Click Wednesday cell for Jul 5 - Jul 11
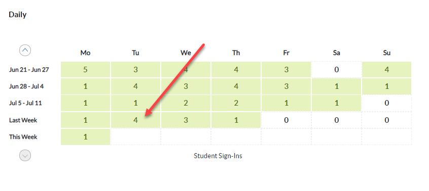The height and width of the screenshot is (191, 429). [x=186, y=103]
